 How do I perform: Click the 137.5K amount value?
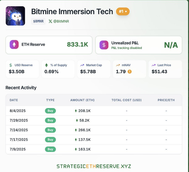[x=84, y=140]
